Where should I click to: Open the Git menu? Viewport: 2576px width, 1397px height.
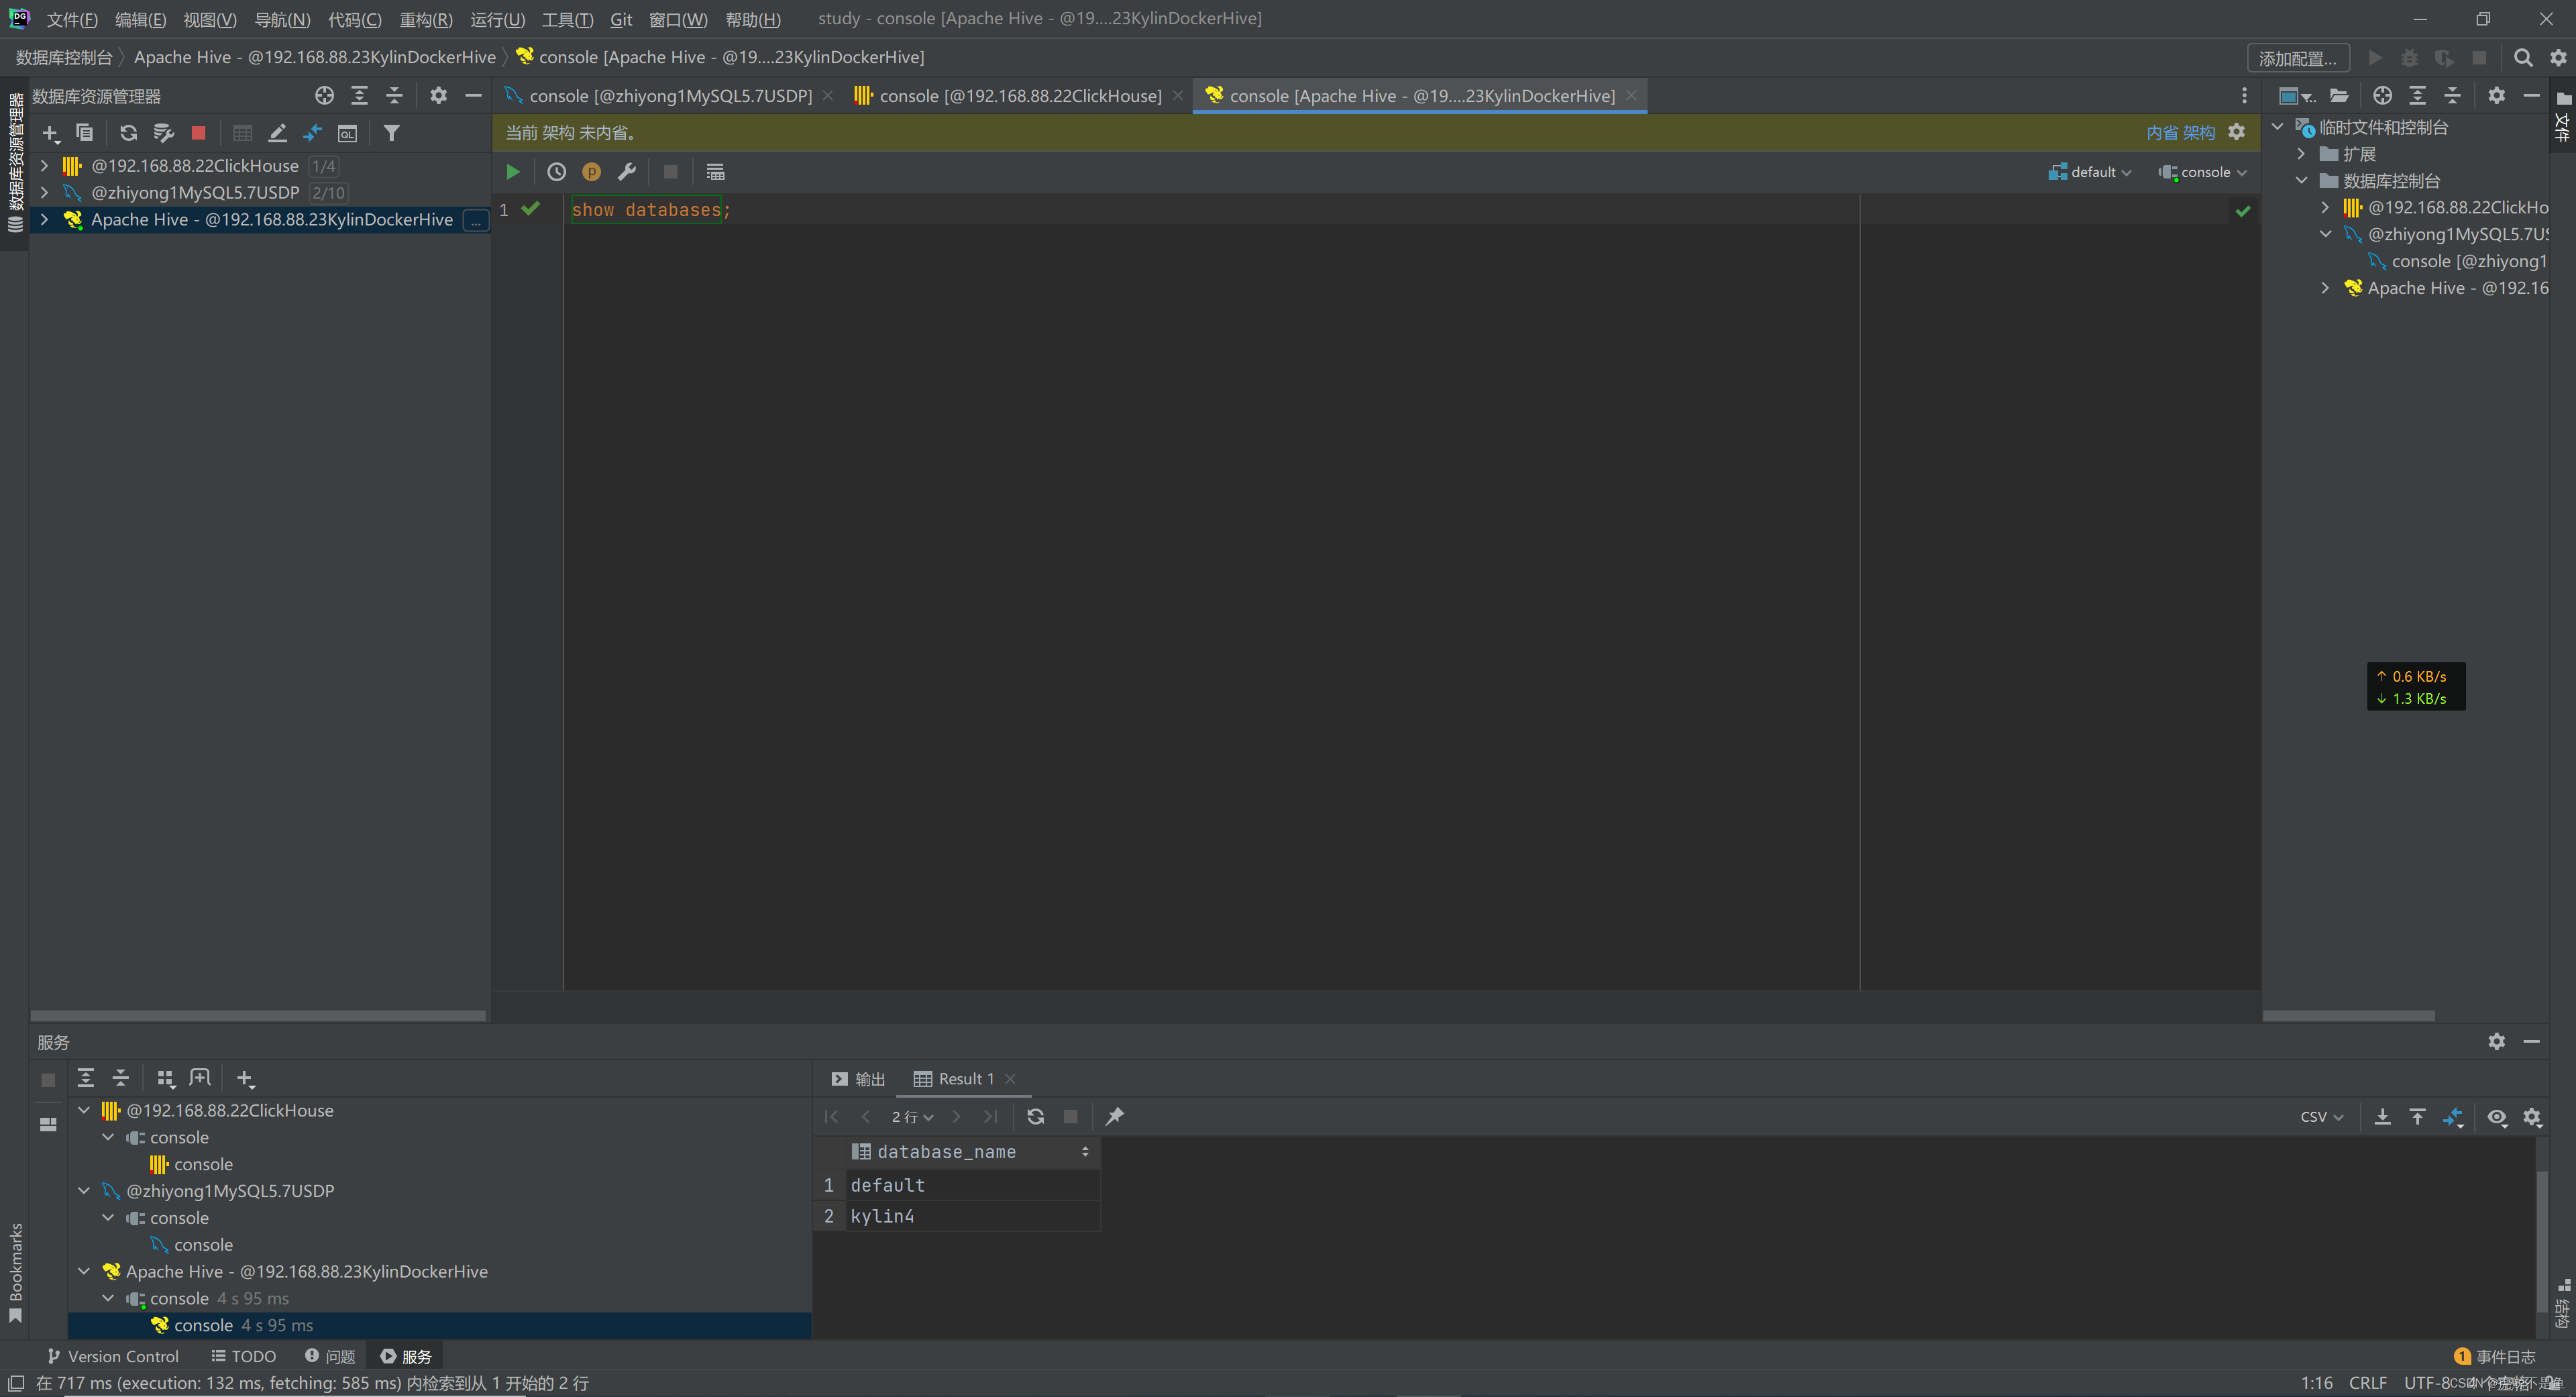(620, 19)
